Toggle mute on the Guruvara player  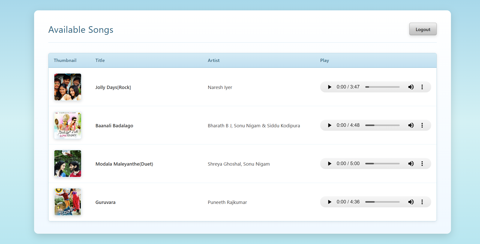click(x=411, y=202)
